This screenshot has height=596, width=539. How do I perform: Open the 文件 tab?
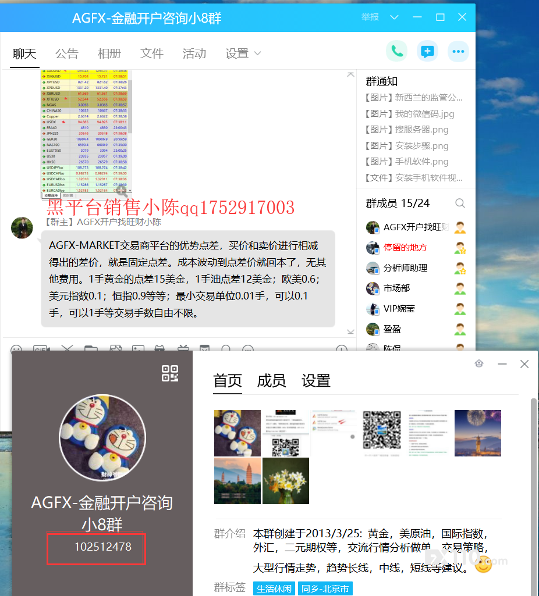coord(152,53)
